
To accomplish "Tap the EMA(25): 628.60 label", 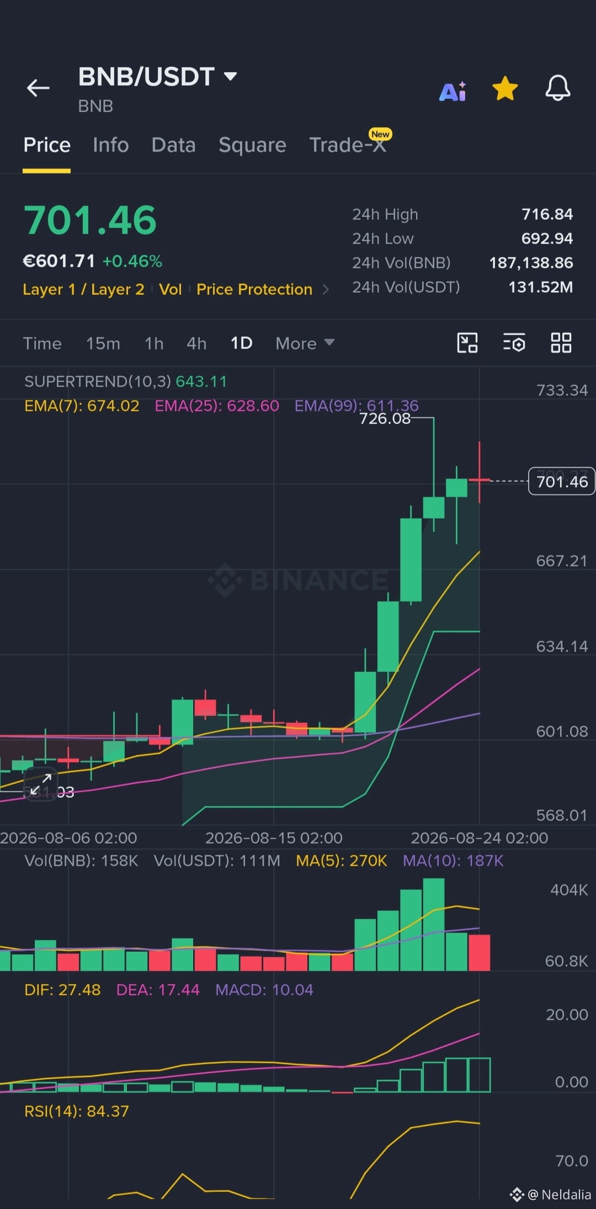I will [x=217, y=406].
